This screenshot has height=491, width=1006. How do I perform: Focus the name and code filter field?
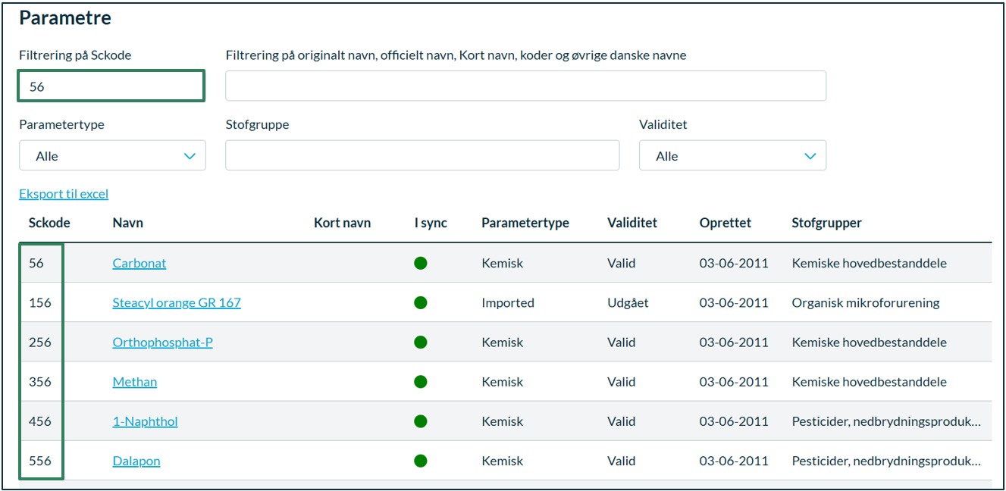[525, 86]
